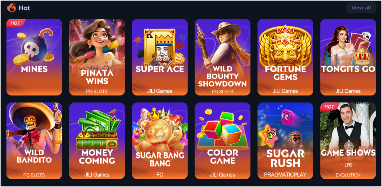Image resolution: width=382 pixels, height=187 pixels.
Task: Launch Wild Bandito skeleton game
Action: [x=34, y=141]
